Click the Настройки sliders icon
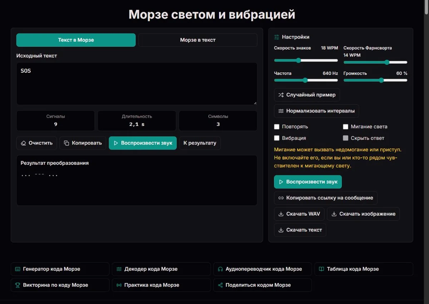 [x=277, y=37]
